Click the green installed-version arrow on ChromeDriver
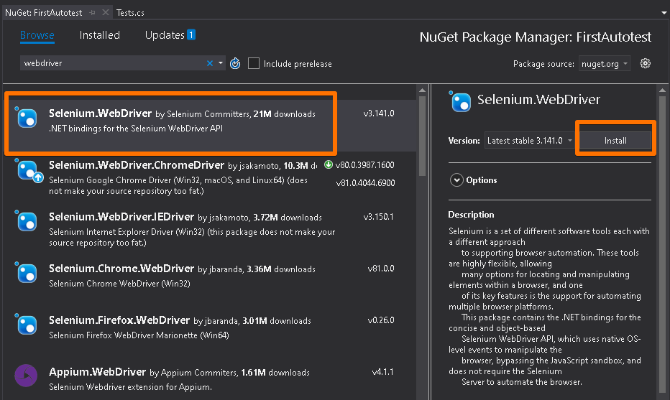 click(x=329, y=164)
